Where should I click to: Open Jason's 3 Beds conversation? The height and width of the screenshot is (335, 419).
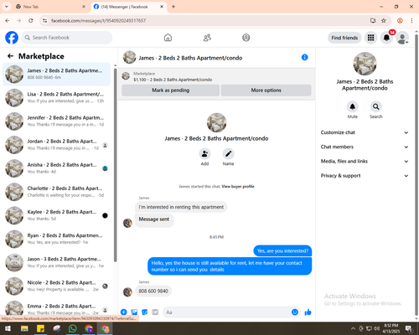pos(56,262)
